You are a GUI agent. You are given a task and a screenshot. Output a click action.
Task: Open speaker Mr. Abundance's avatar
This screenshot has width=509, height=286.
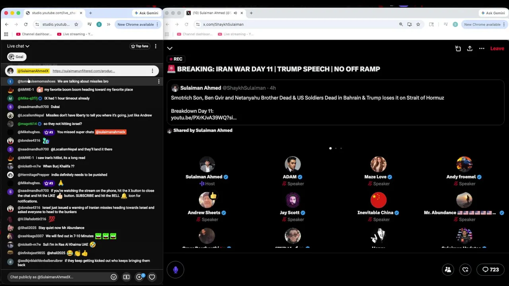coord(464,200)
